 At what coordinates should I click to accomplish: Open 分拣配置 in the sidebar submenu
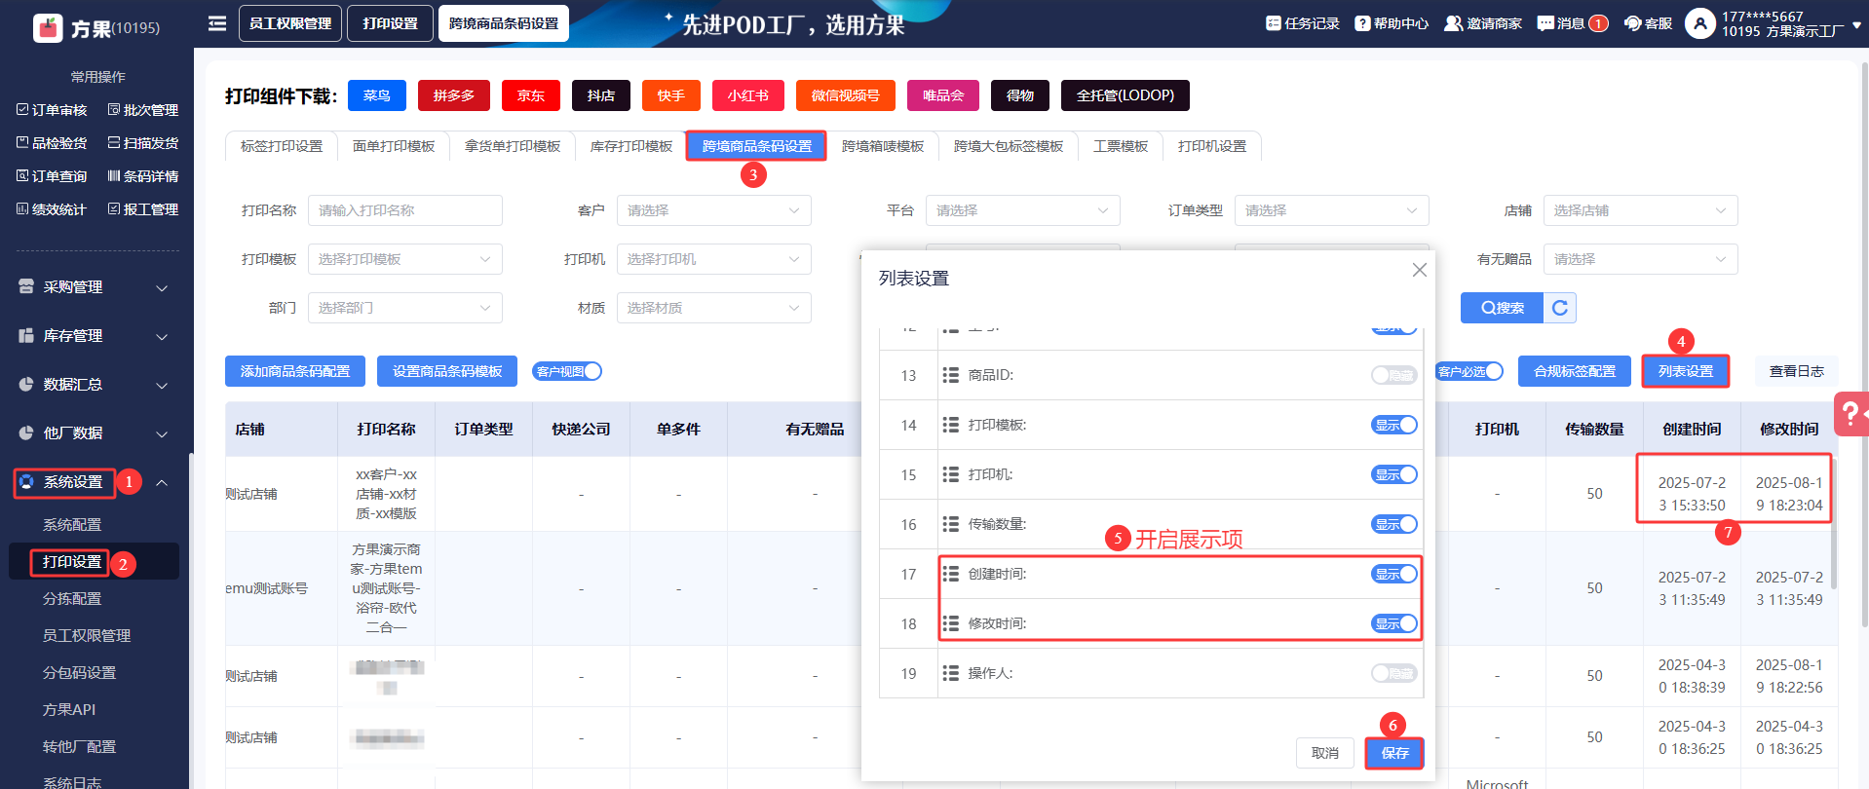pos(72,599)
